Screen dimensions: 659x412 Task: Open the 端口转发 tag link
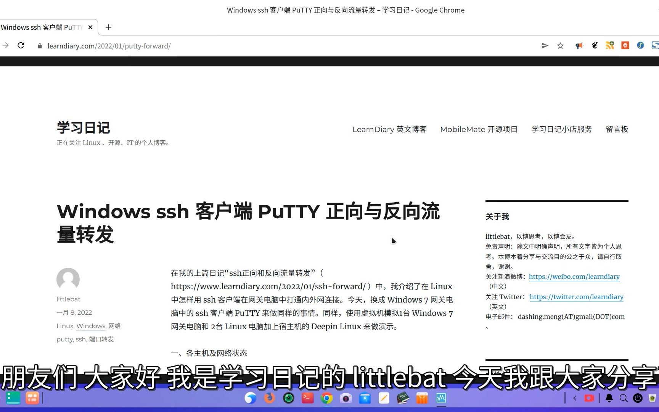coord(101,339)
